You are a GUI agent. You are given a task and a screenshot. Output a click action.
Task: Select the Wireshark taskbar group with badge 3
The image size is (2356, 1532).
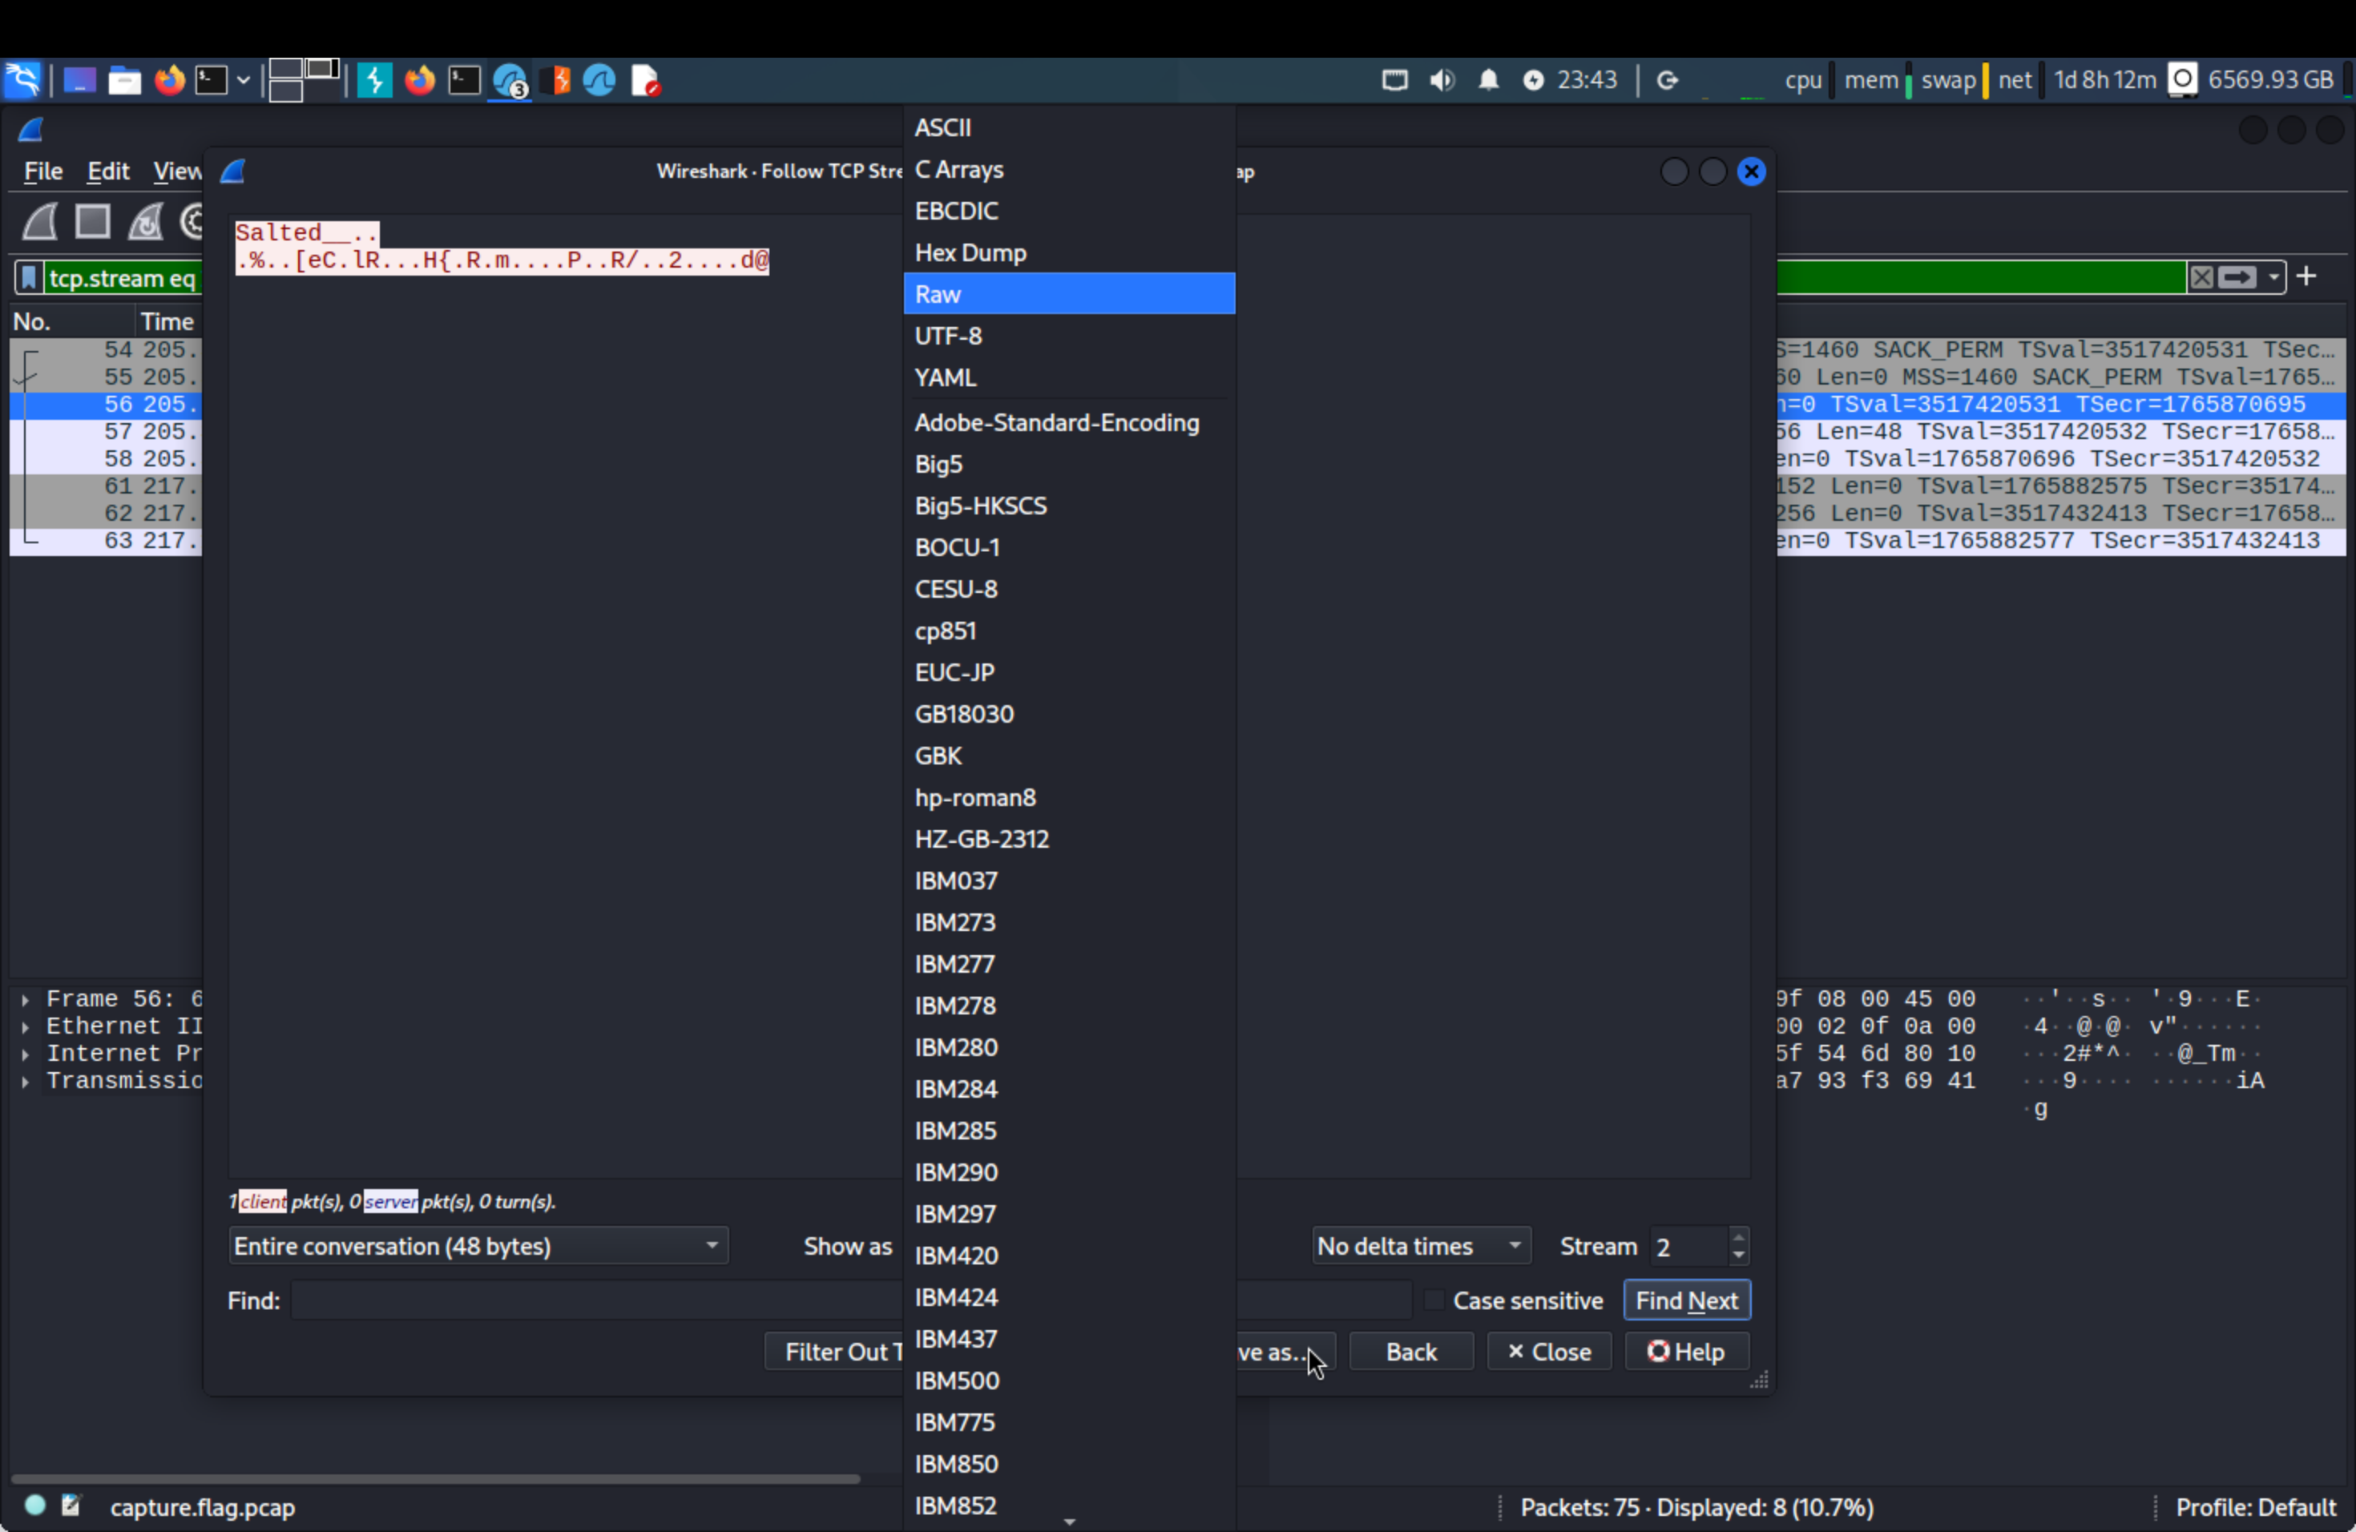(510, 80)
